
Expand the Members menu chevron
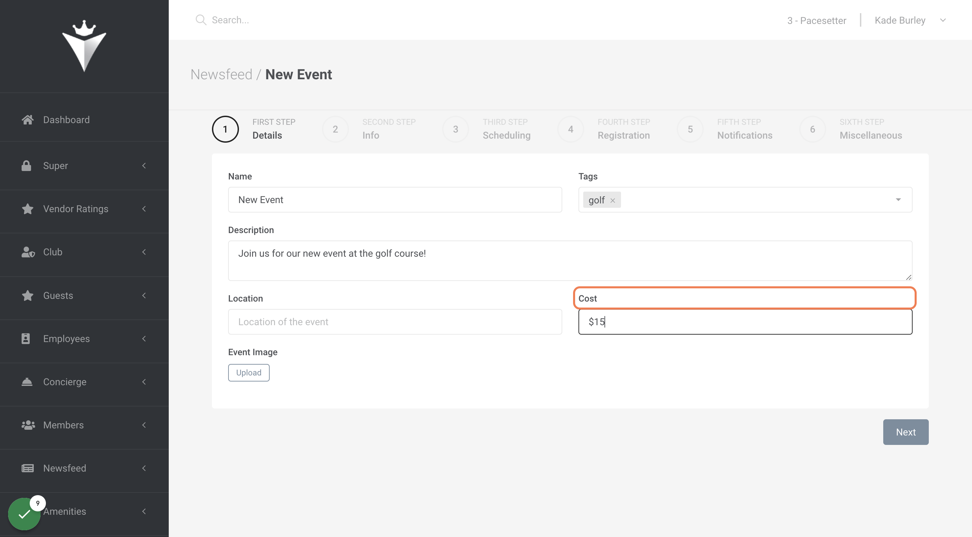point(144,425)
